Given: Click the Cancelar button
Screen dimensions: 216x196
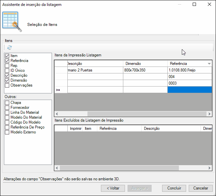Looking at the screenshot, I should coord(201,188).
